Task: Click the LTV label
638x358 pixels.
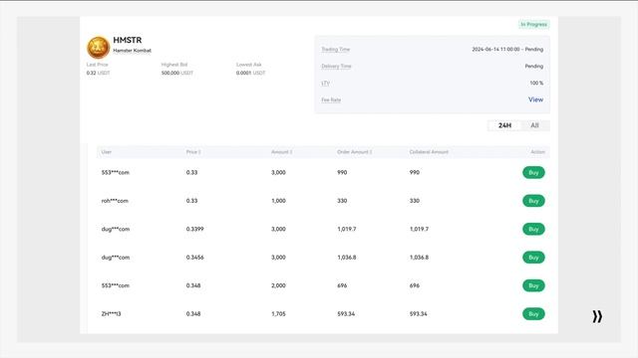Action: (326, 84)
